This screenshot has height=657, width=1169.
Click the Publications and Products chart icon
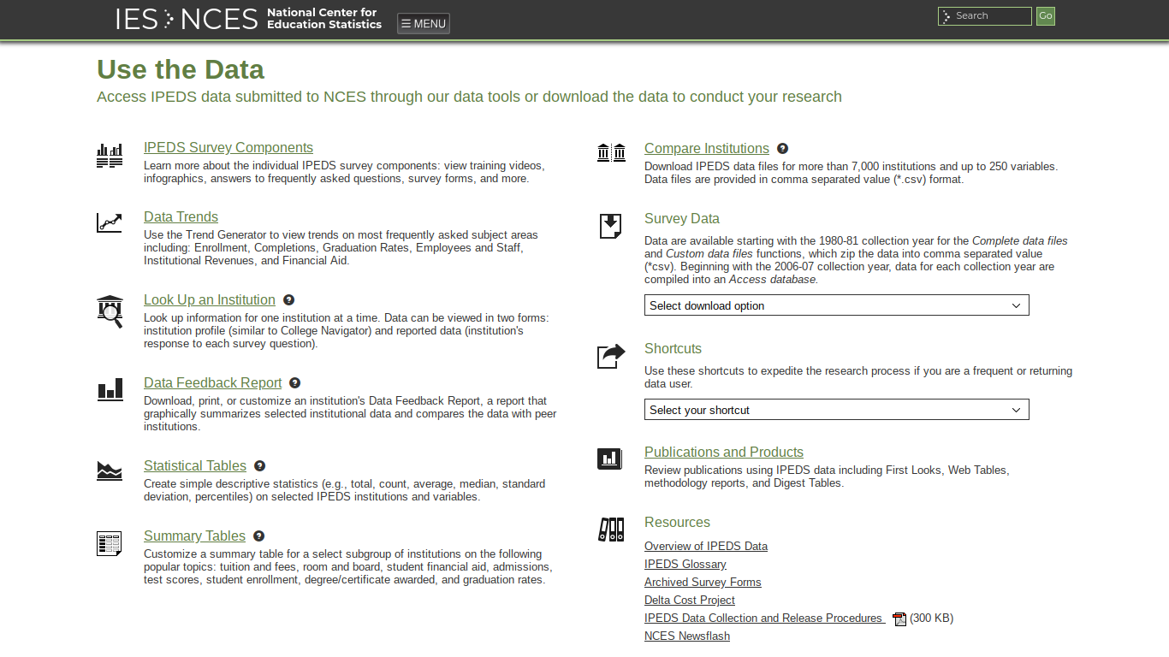tap(610, 459)
